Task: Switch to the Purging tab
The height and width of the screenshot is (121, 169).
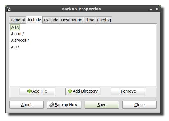Action: pyautogui.click(x=104, y=20)
